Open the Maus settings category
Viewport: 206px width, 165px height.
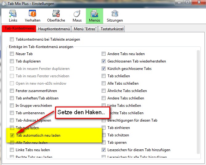(x=77, y=16)
